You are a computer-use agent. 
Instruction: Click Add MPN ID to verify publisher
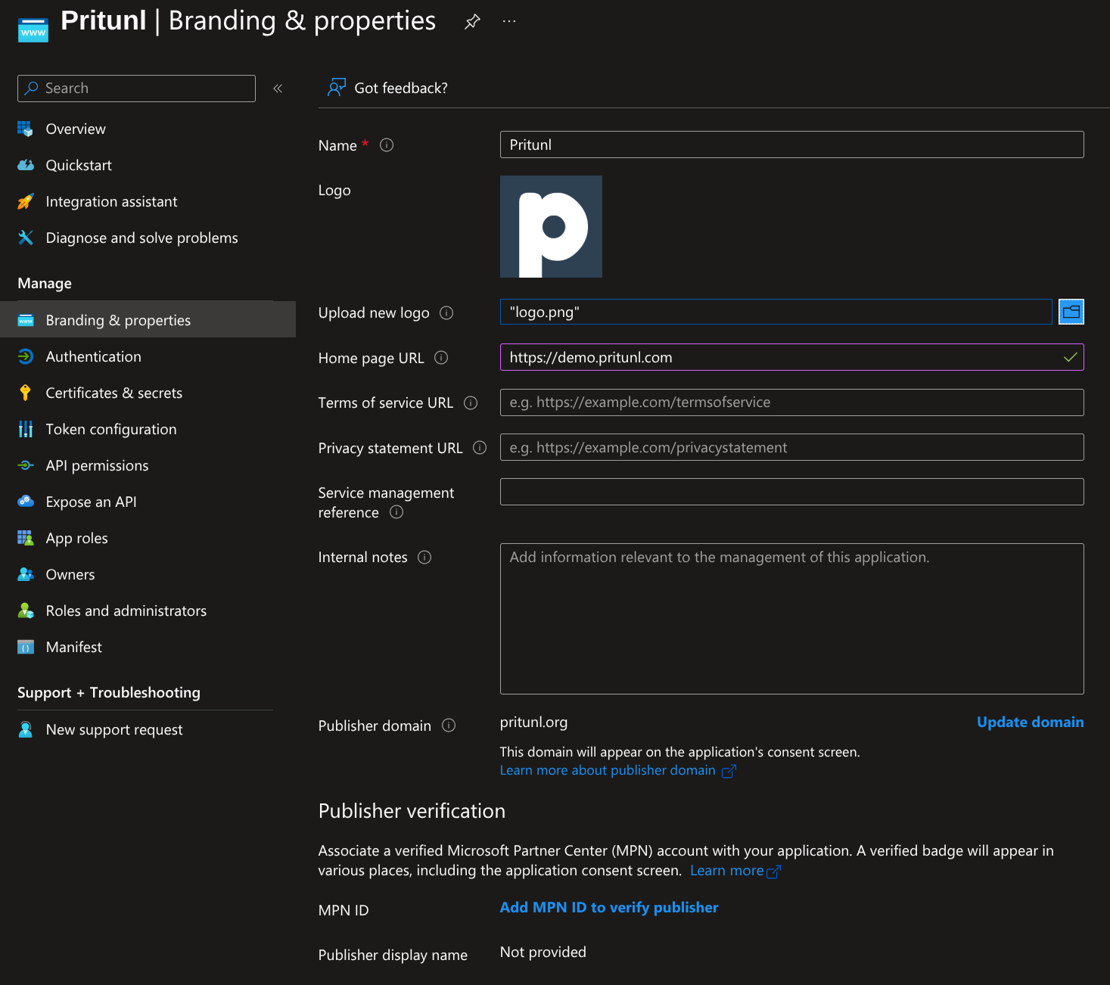608,907
